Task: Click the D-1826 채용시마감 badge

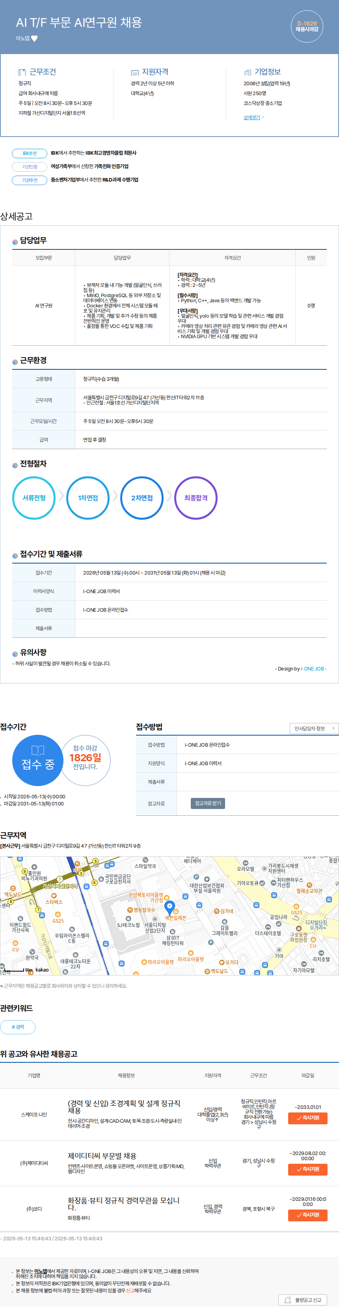Action: pyautogui.click(x=307, y=26)
